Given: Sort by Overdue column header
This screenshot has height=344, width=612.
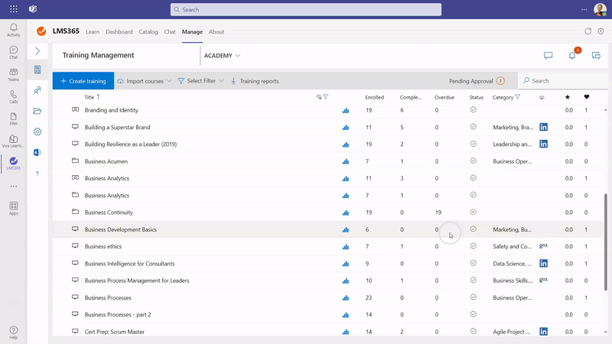Looking at the screenshot, I should [444, 97].
